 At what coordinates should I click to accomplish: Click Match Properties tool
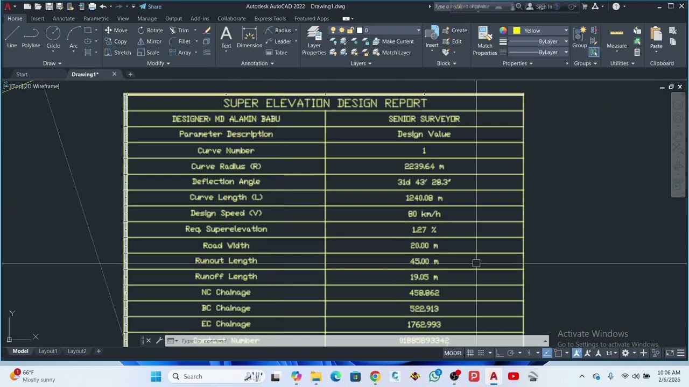click(485, 41)
